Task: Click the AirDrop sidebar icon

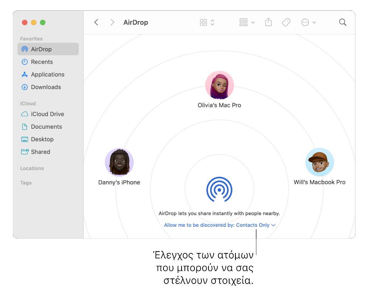Action: [25, 49]
